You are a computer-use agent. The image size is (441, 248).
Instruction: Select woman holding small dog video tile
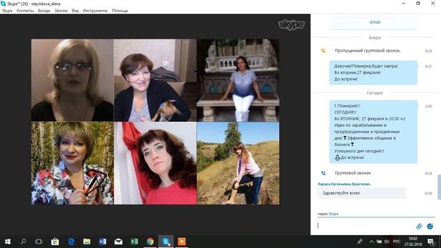[155, 80]
